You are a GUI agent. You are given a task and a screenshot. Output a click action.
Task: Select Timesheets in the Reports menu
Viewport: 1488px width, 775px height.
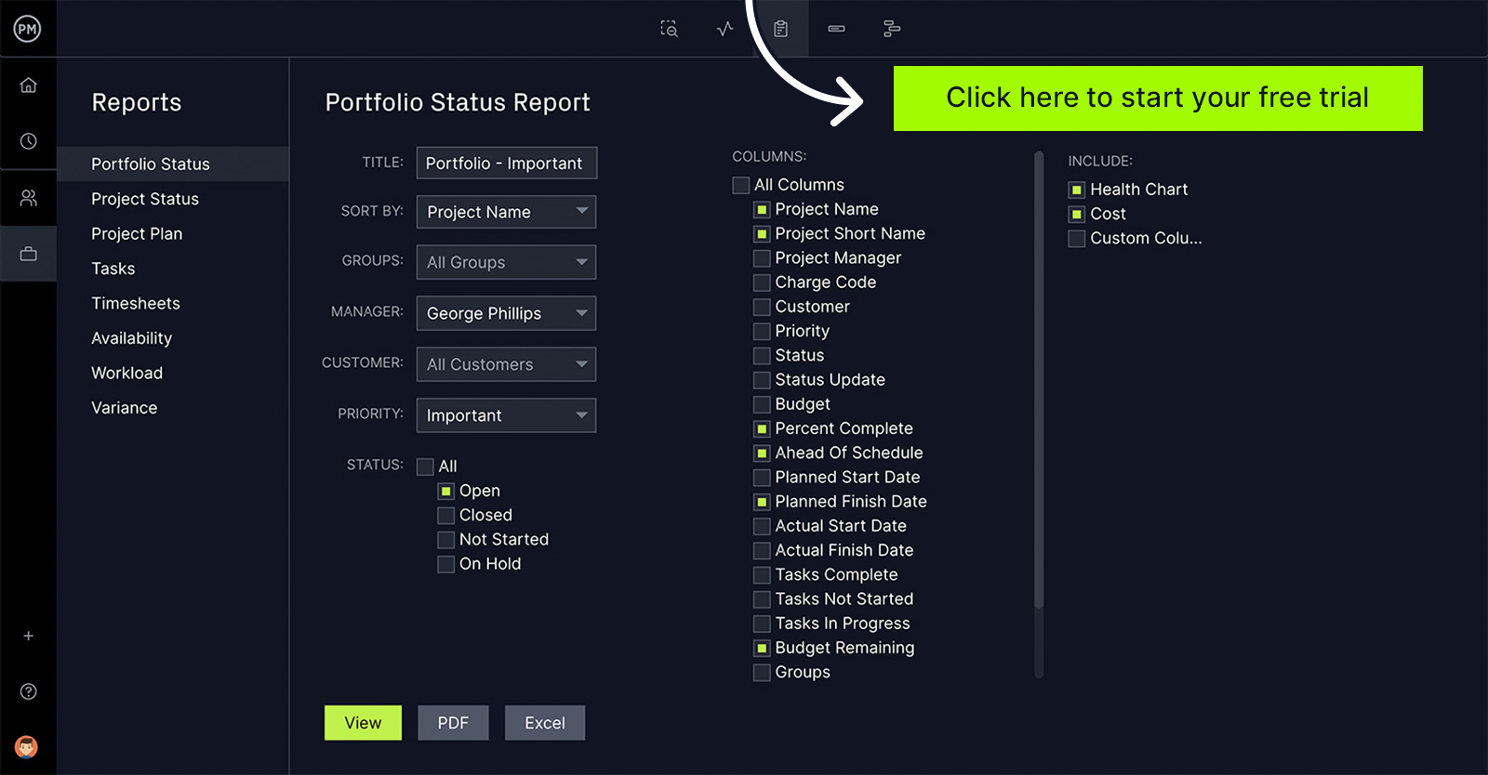coord(136,303)
